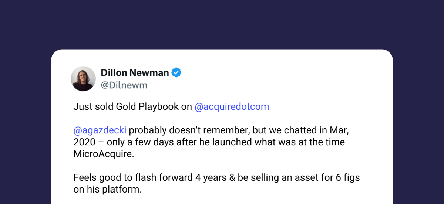Open Dillon Newman's profile avatar photo
The image size is (444, 204).
point(83,79)
